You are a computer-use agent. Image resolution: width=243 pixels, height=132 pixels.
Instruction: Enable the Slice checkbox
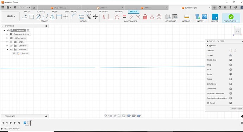tap(231, 69)
